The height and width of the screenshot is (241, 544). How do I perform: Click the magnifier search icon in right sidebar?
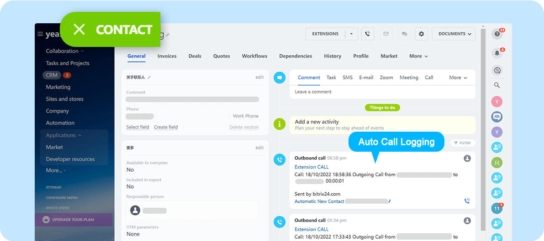point(497,85)
